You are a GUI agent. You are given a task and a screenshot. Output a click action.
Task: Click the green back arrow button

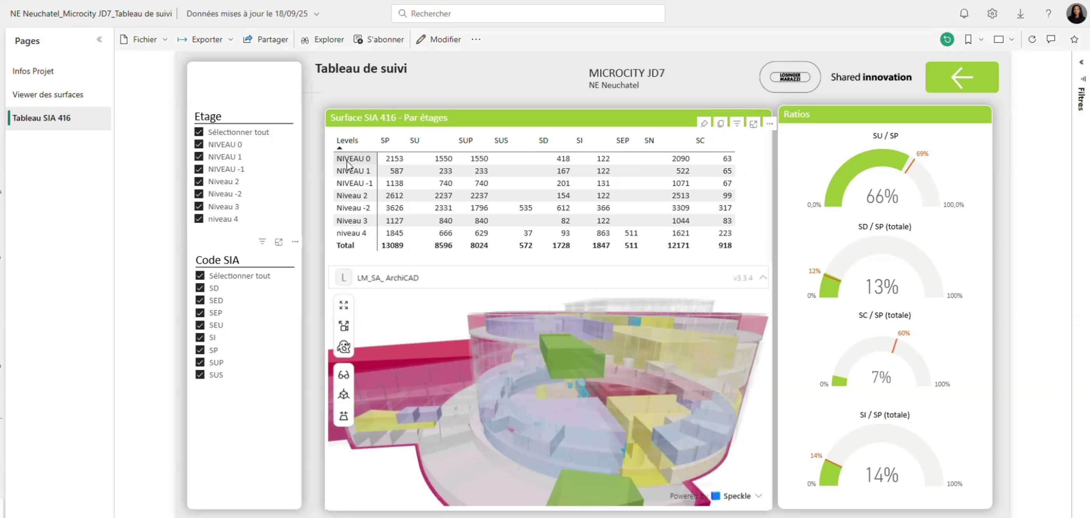tap(962, 77)
